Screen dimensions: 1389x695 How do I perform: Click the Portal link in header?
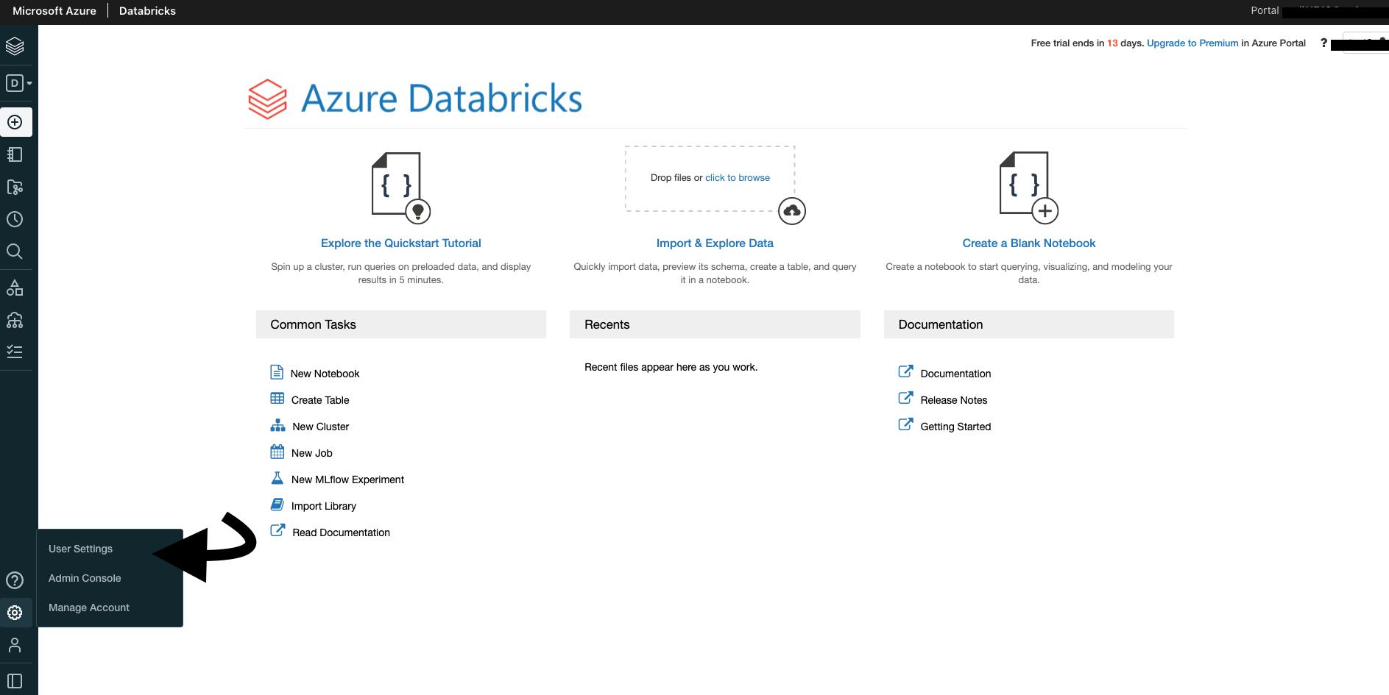click(x=1265, y=10)
